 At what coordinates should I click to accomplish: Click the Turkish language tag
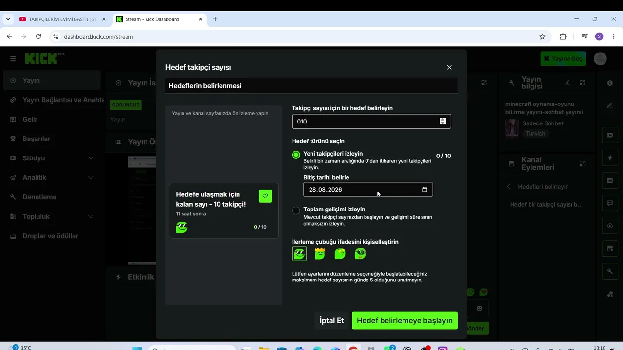[535, 134]
